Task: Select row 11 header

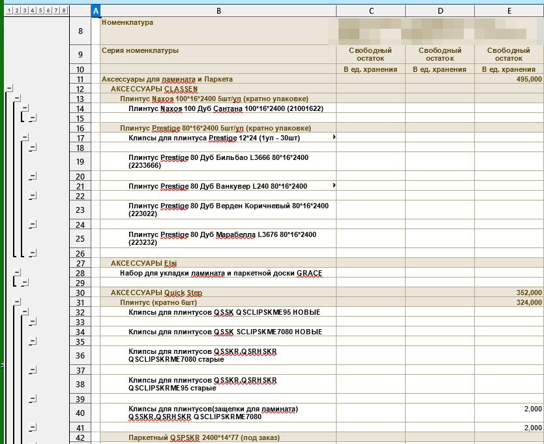Action: (80, 79)
